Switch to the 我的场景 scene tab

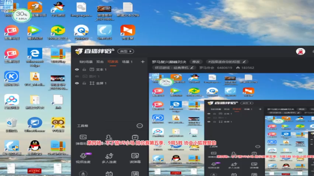tap(86, 62)
